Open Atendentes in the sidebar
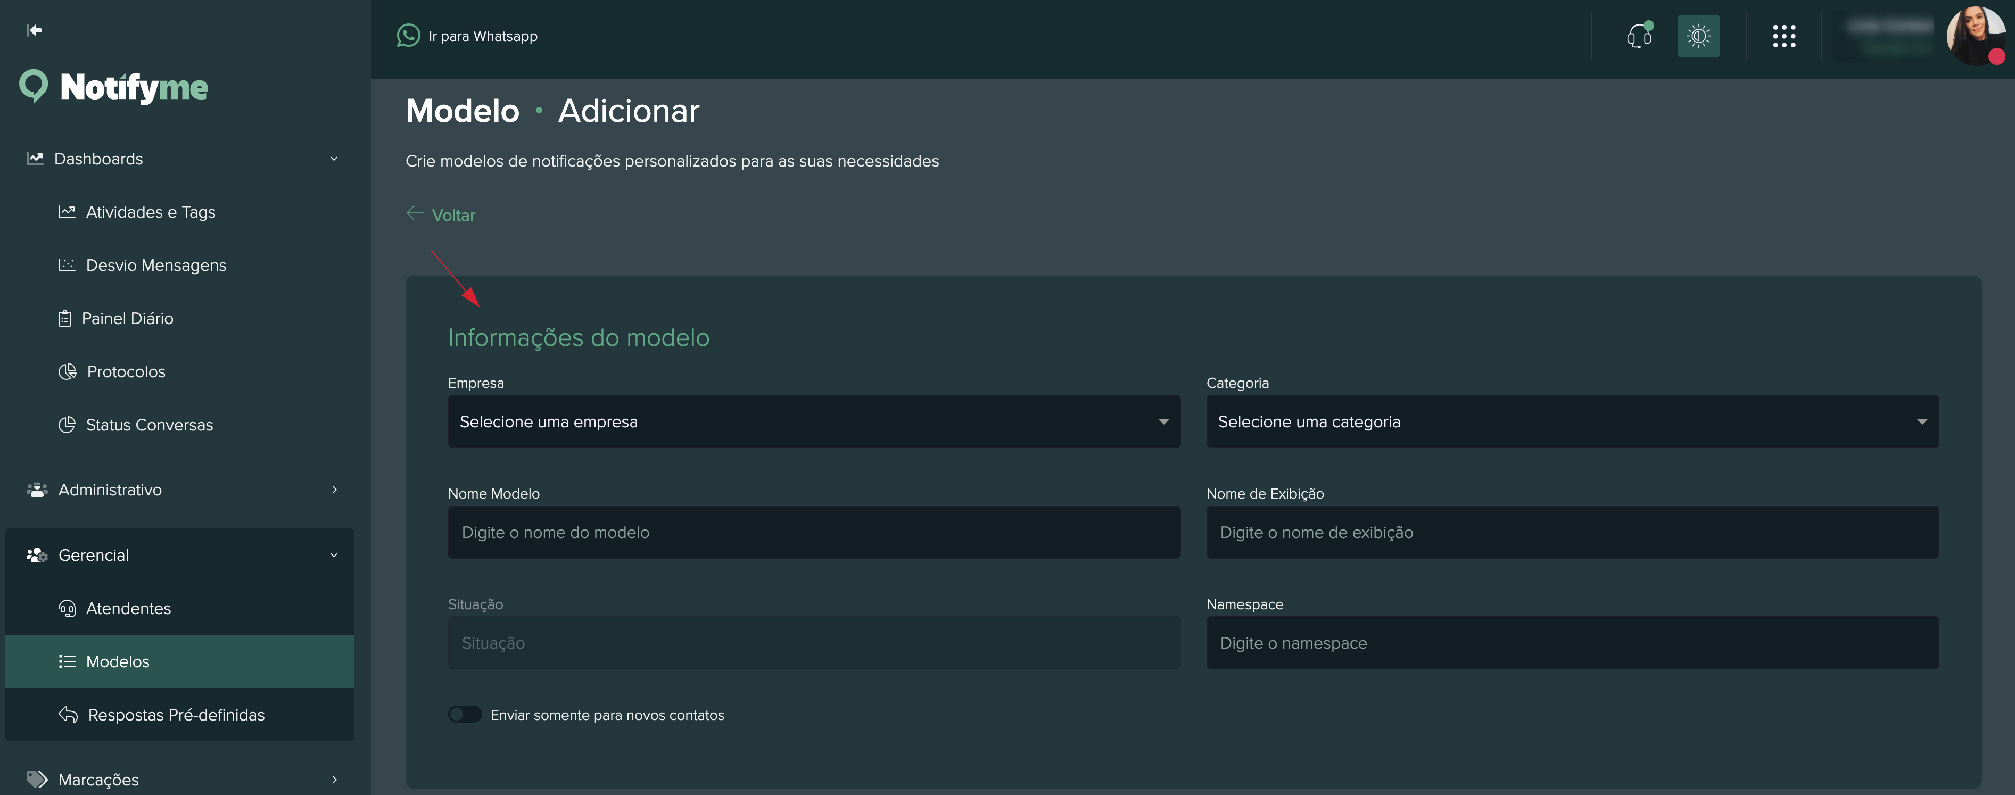2015x795 pixels. pos(128,608)
